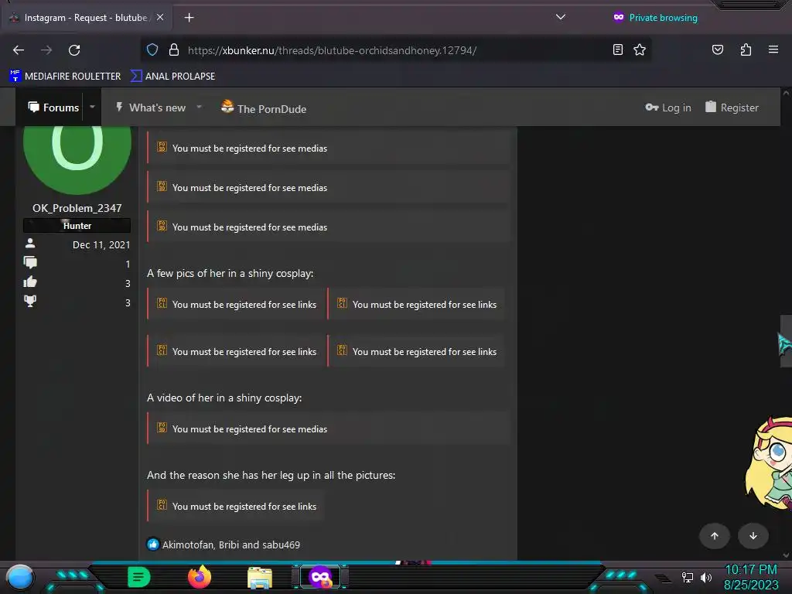Go back to the previous page
Screen dimensions: 792x594
(19, 50)
